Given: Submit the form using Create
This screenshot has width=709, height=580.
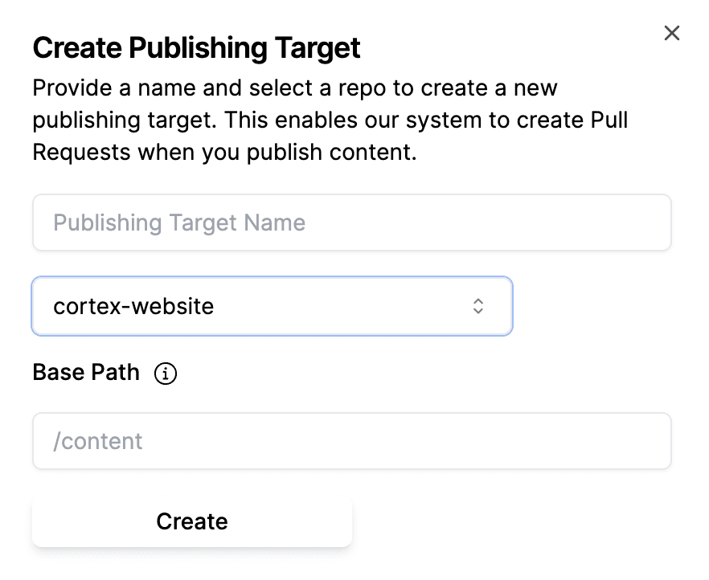Looking at the screenshot, I should [192, 521].
